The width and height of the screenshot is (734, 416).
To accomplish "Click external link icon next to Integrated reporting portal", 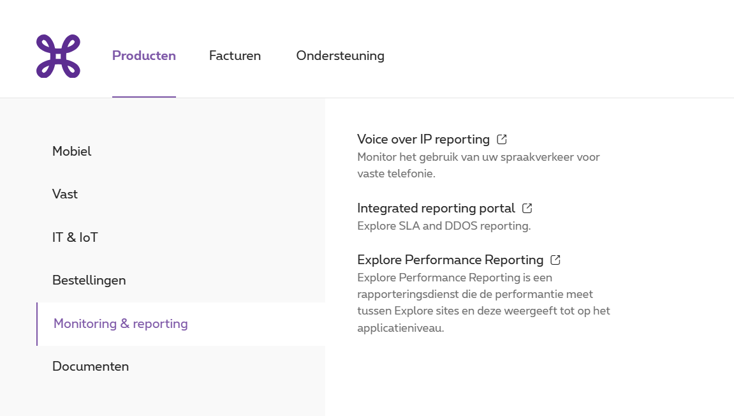I will (x=527, y=208).
